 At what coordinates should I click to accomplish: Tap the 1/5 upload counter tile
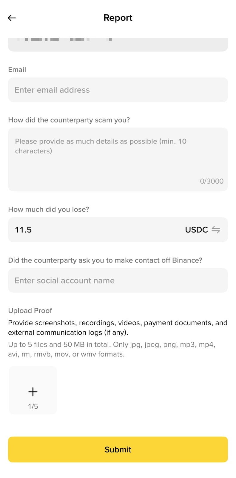point(33,390)
